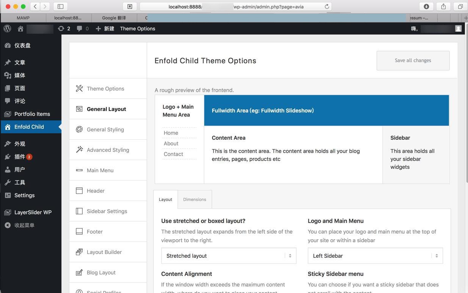Click the Safari address bar
The width and height of the screenshot is (468, 293).
coord(235,6)
